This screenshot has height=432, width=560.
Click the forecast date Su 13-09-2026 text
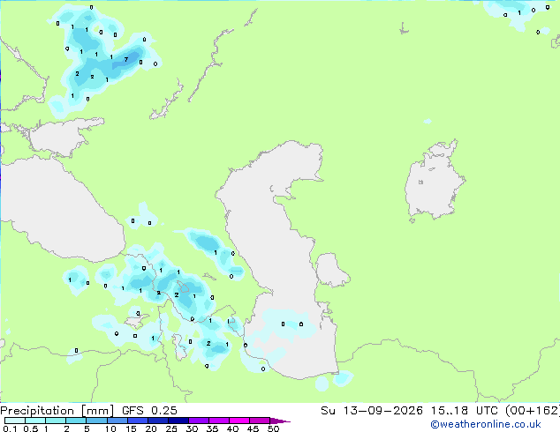pyautogui.click(x=372, y=411)
